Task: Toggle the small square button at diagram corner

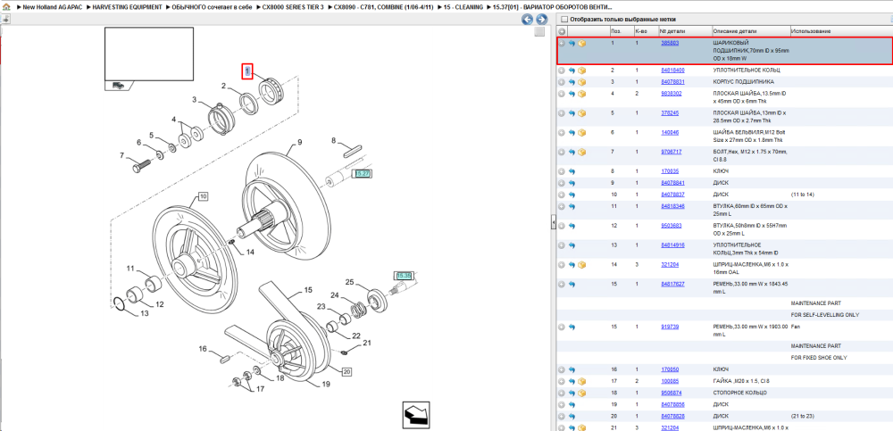Action: [x=539, y=32]
